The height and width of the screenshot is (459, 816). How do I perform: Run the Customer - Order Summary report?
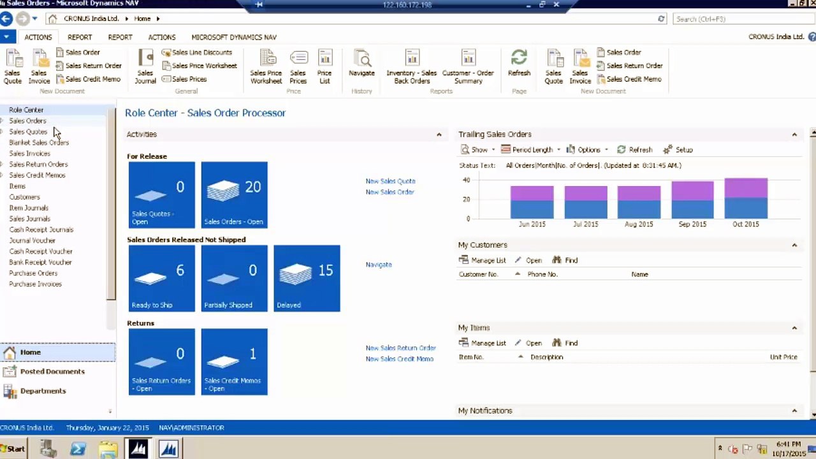468,67
